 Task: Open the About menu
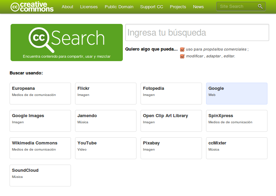(68, 7)
